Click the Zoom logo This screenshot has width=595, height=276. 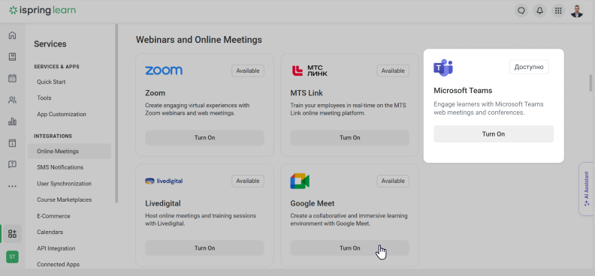pos(164,70)
